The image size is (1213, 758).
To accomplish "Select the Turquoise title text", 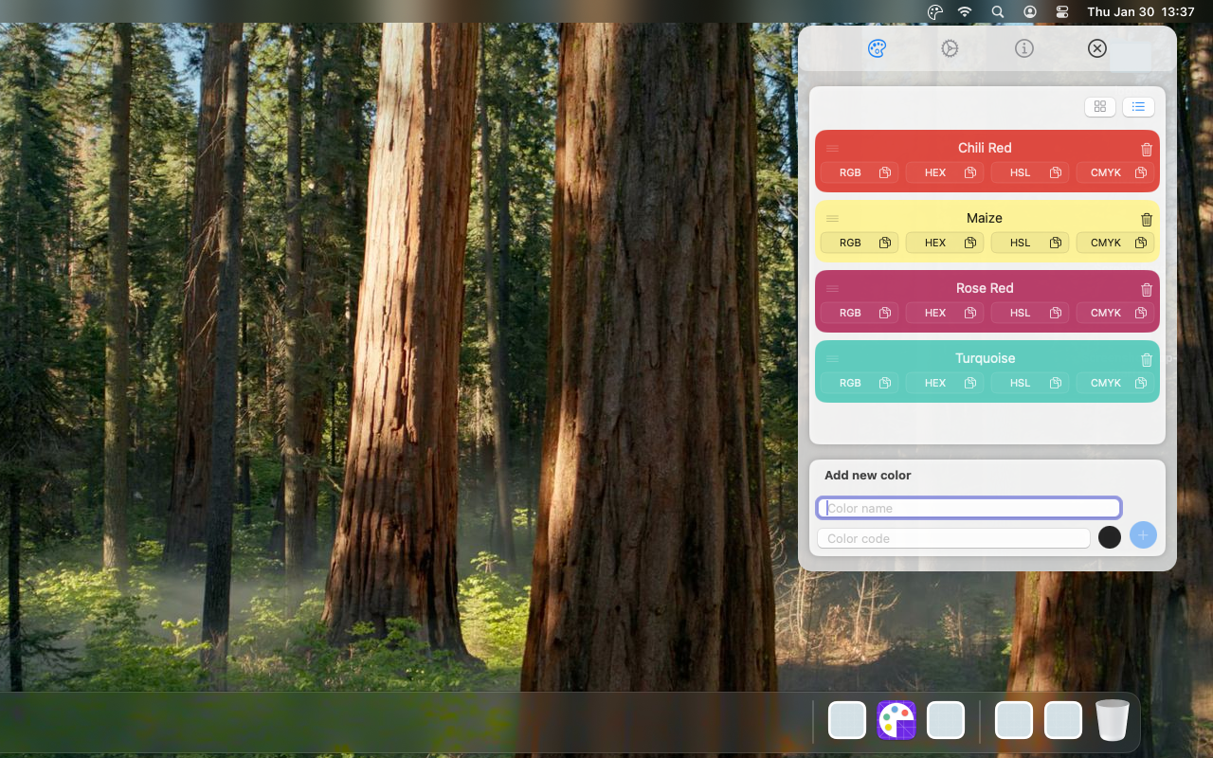I will [x=985, y=358].
